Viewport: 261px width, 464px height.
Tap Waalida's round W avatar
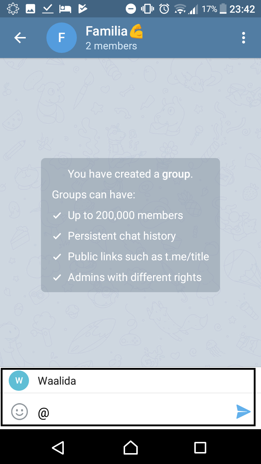point(19,381)
